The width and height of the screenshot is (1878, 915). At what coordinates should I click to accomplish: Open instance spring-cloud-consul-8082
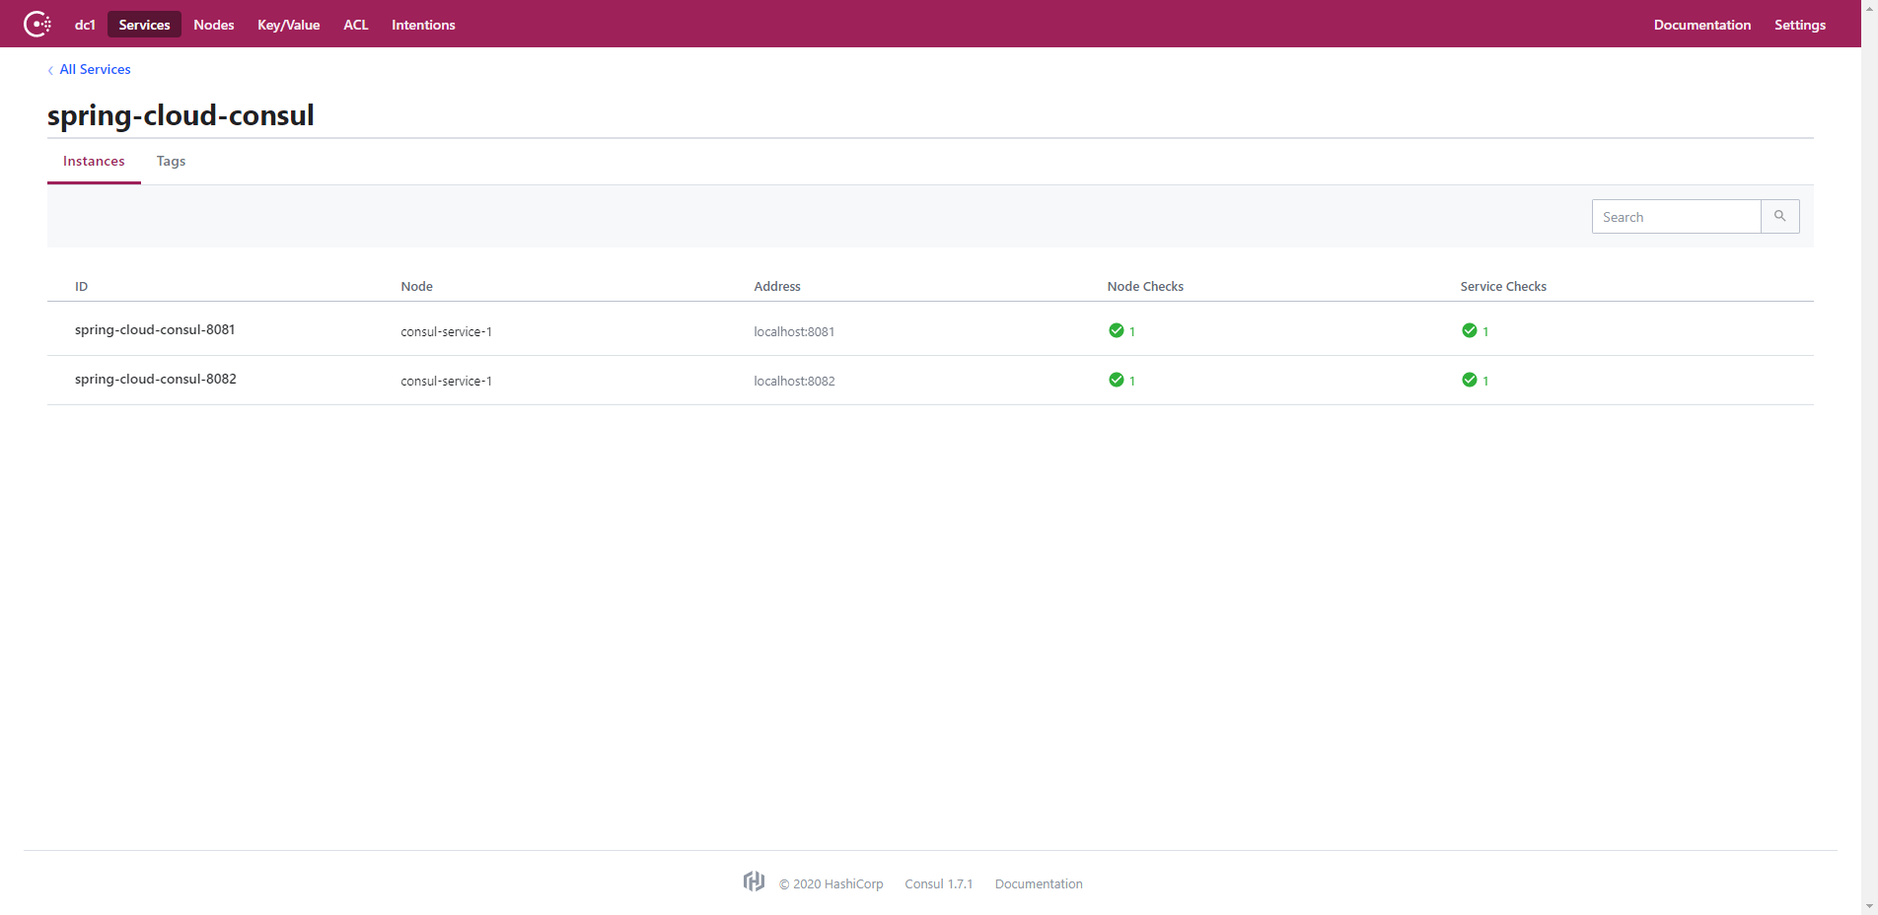click(x=156, y=379)
